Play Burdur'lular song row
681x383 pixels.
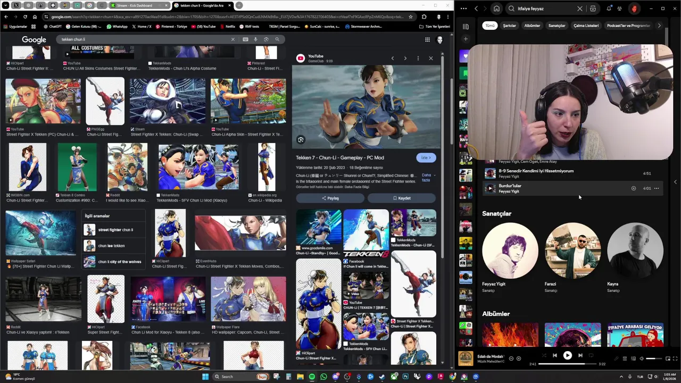pyautogui.click(x=490, y=188)
